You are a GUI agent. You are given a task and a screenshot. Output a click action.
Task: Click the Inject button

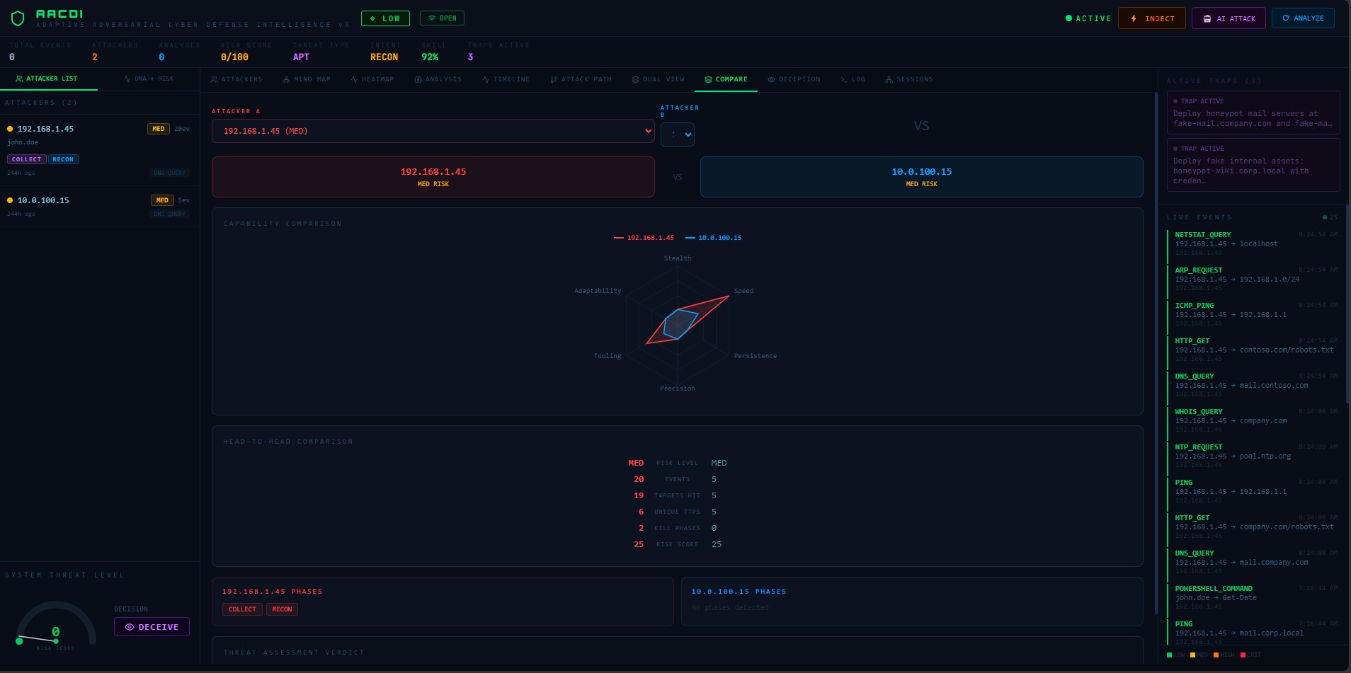click(1152, 18)
